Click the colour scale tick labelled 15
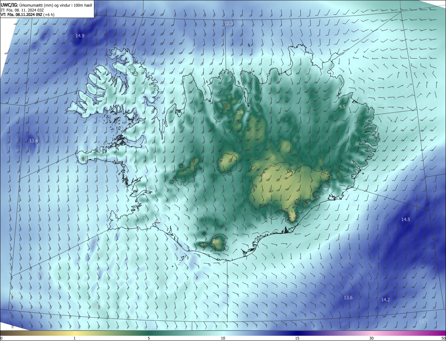The width and height of the screenshot is (446, 341). [297, 339]
